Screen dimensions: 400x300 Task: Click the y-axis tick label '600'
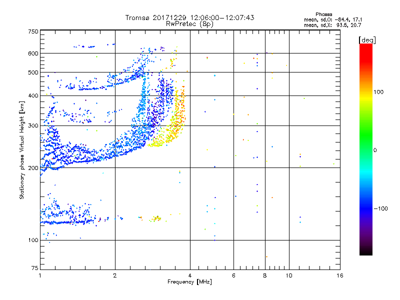33,53
